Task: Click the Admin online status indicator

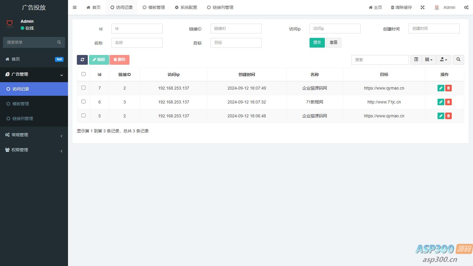Action: tap(27, 28)
